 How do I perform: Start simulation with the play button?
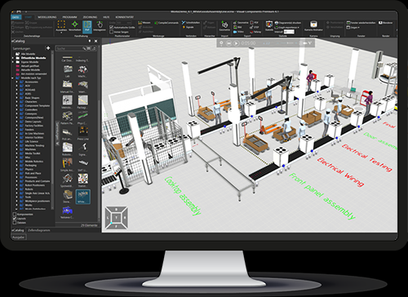(237, 43)
